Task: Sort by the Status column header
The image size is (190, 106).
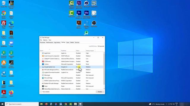Action: point(80,51)
